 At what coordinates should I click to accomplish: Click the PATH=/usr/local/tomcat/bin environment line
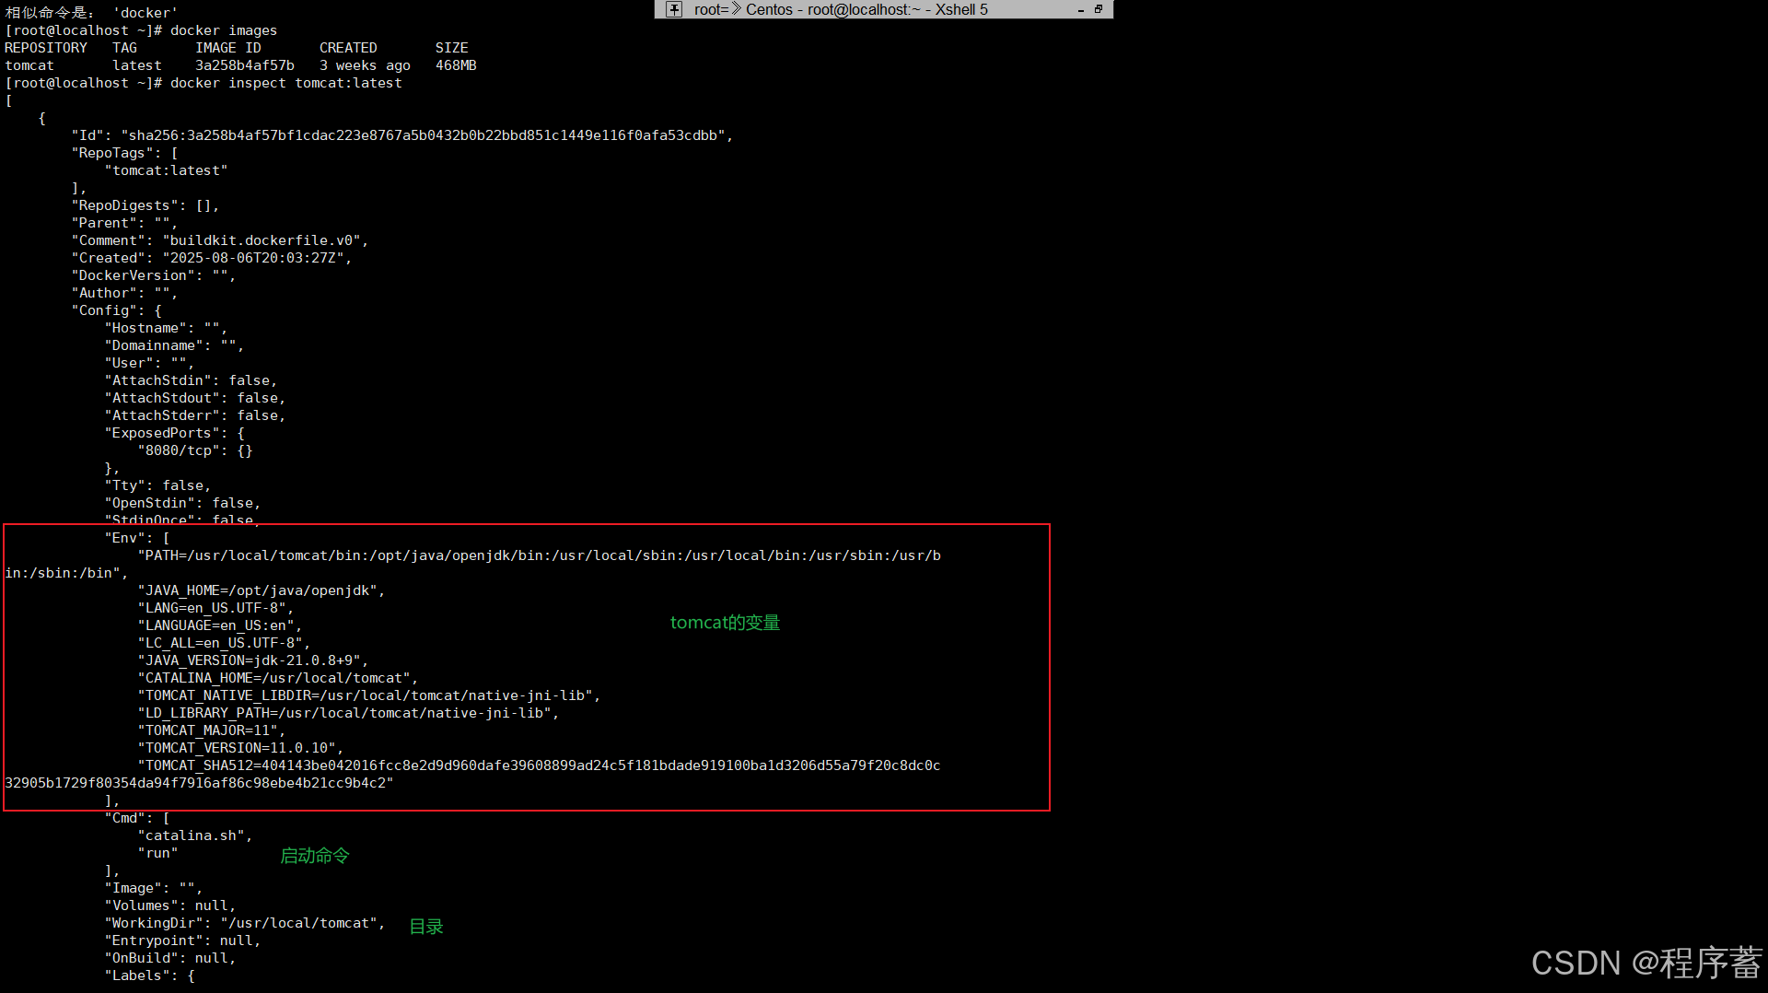tap(540, 555)
